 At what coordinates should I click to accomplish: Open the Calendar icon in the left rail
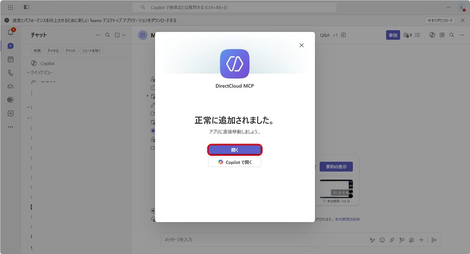[x=10, y=59]
